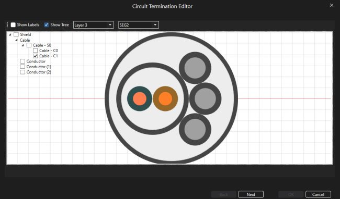This screenshot has height=199, width=340.
Task: Collapse the Cable tree node
Action: click(16, 40)
